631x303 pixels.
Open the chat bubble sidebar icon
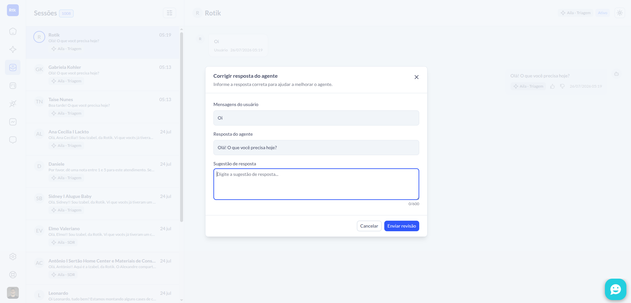pyautogui.click(x=13, y=140)
